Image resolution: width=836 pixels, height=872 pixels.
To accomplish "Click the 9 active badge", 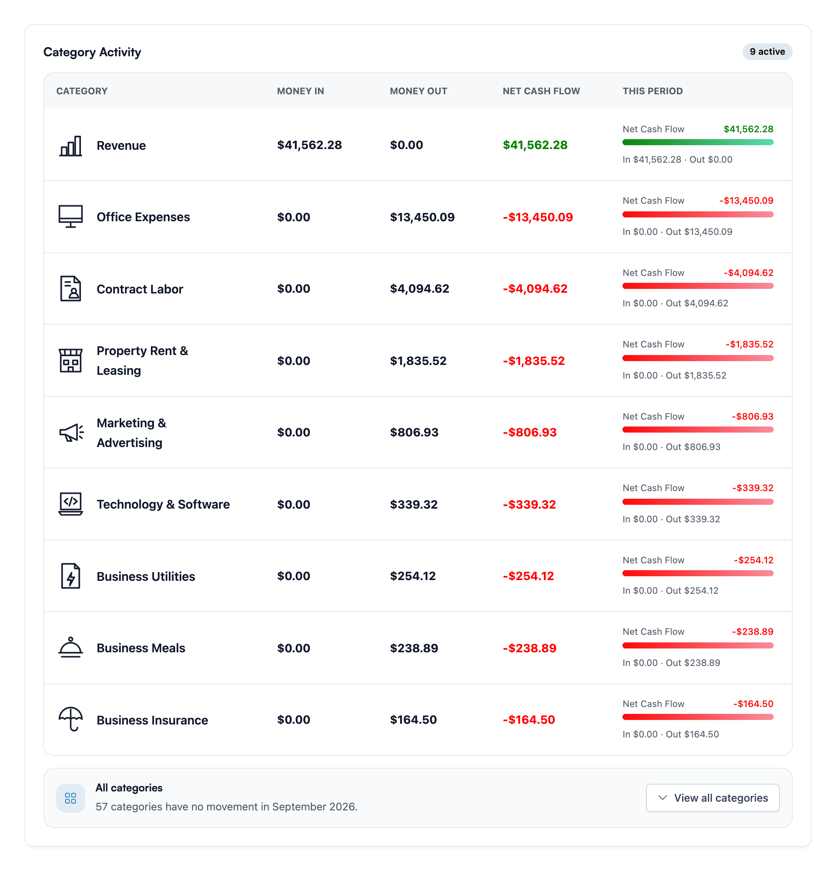I will pos(767,52).
